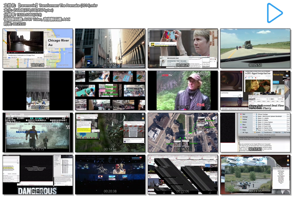Select the aerial city view thumbnail at 00:16:12
Viewport: 293px width, 197px height.
click(x=183, y=132)
